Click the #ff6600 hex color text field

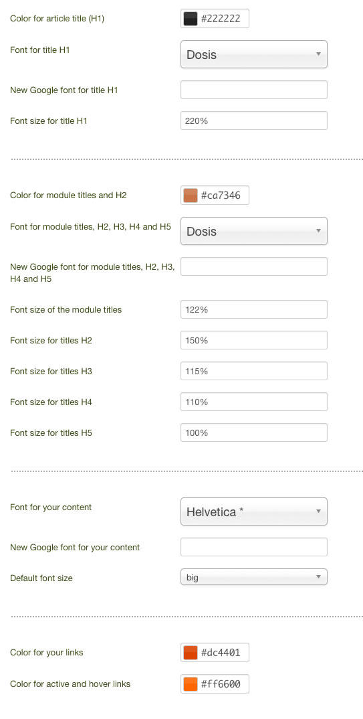221,684
